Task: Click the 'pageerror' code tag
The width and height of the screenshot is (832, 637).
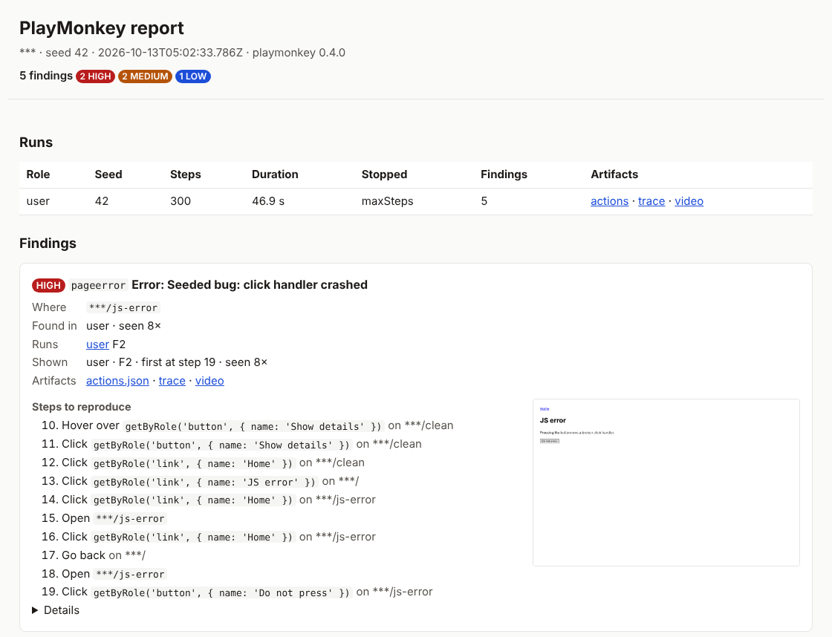Action: (98, 285)
